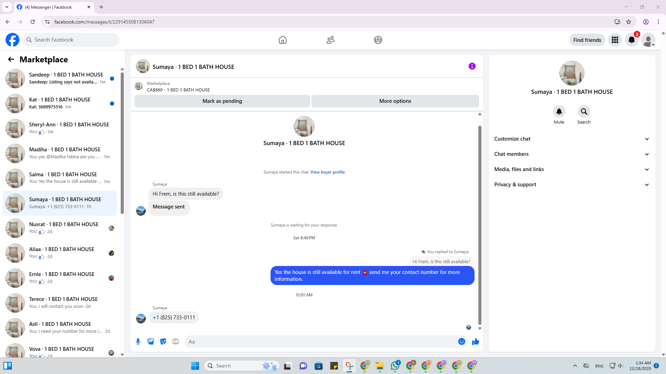Expand Chat members section
666x374 pixels.
571,154
